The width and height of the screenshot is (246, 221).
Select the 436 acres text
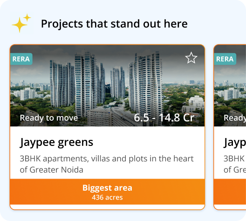[x=107, y=198]
